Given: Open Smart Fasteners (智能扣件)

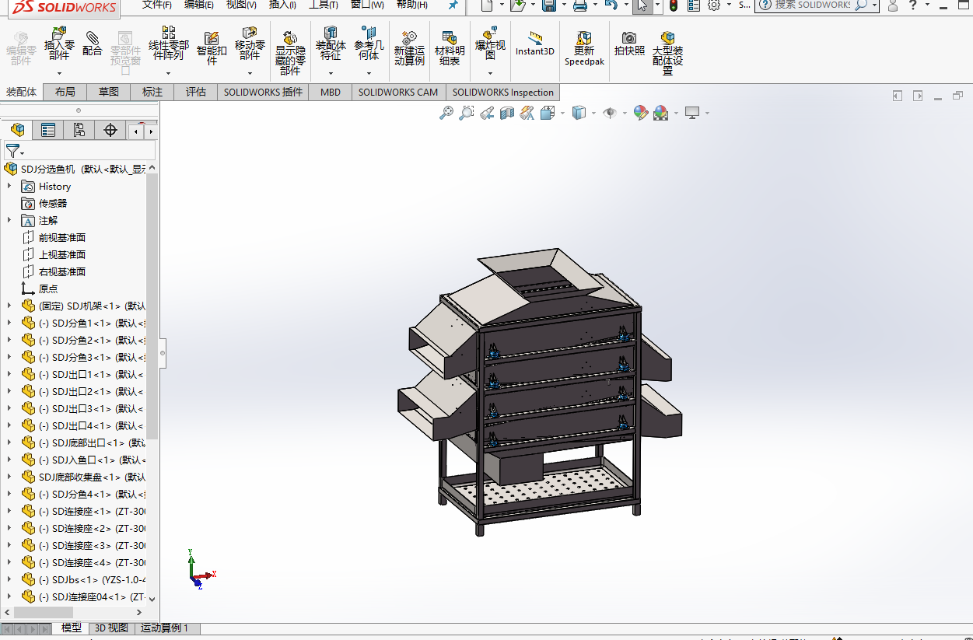Looking at the screenshot, I should click(212, 47).
